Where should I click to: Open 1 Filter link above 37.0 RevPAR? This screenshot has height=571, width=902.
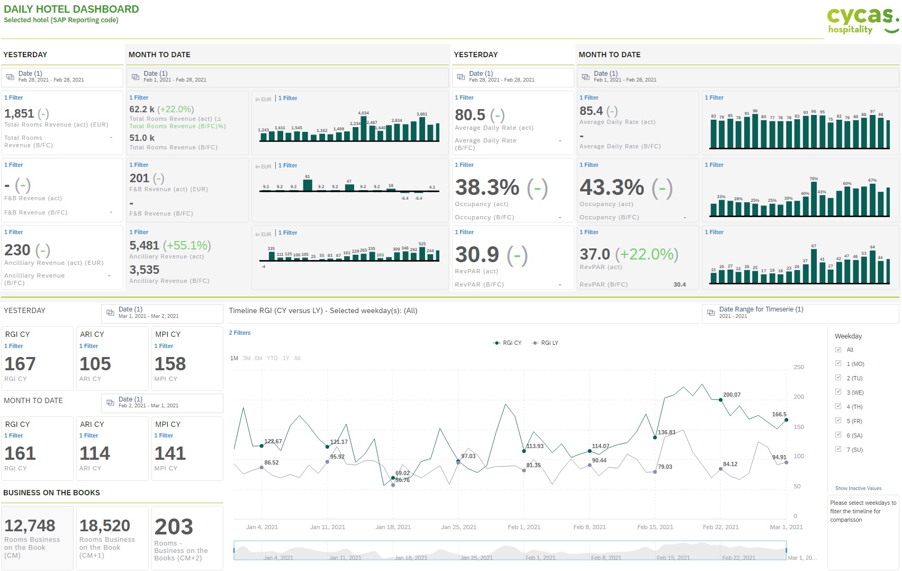(589, 232)
